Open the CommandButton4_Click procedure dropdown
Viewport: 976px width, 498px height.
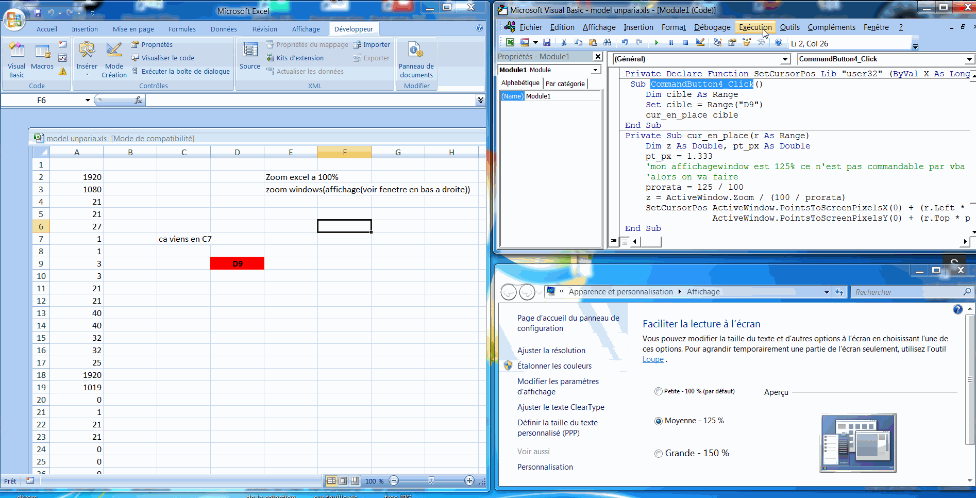coord(969,59)
